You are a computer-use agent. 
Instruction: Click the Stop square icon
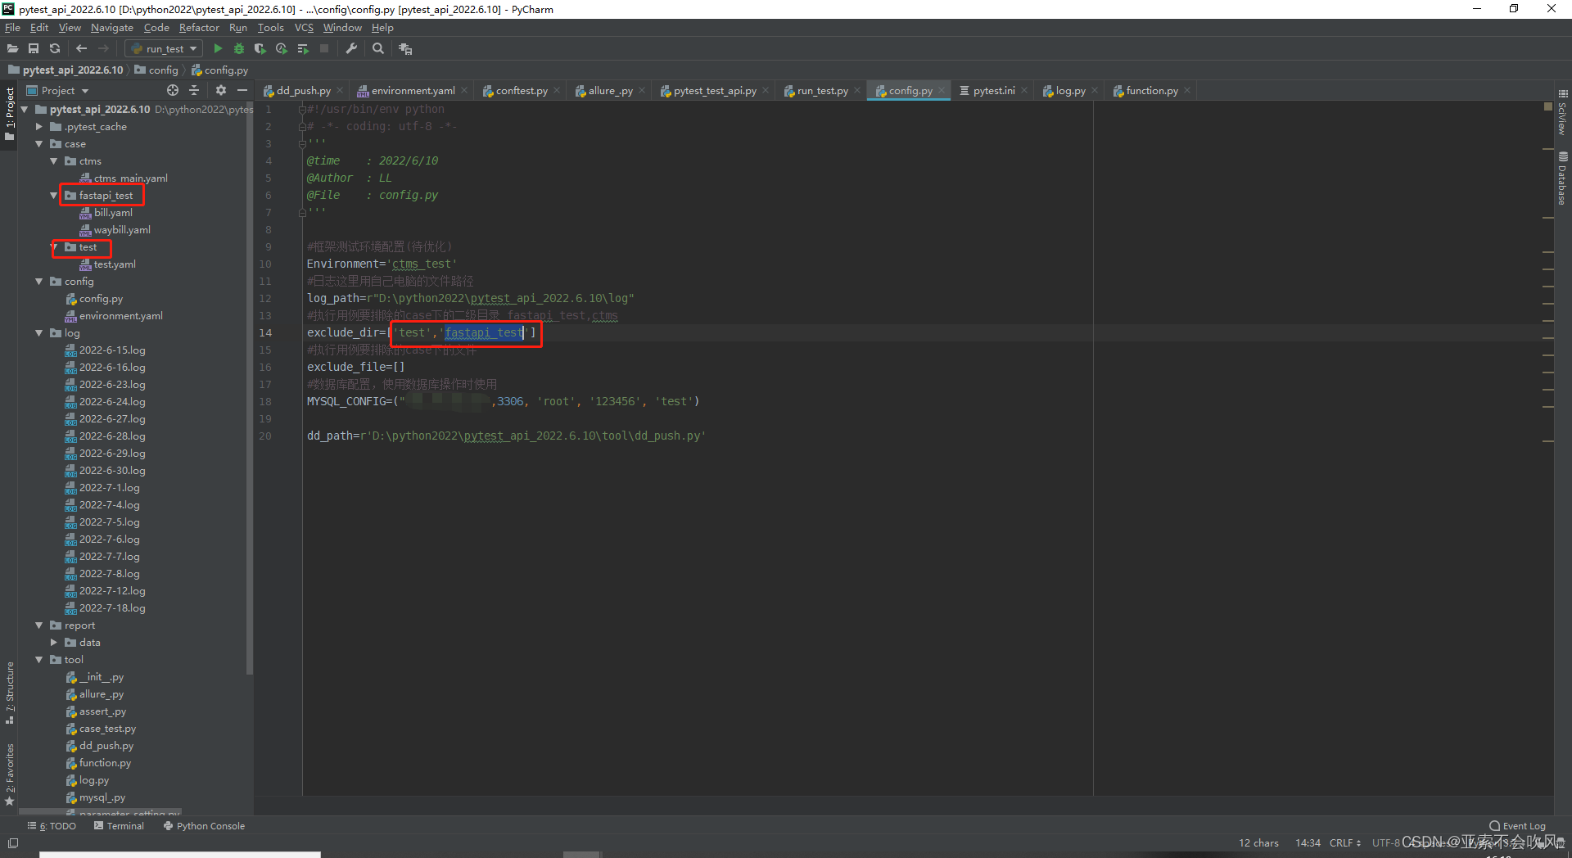point(324,49)
